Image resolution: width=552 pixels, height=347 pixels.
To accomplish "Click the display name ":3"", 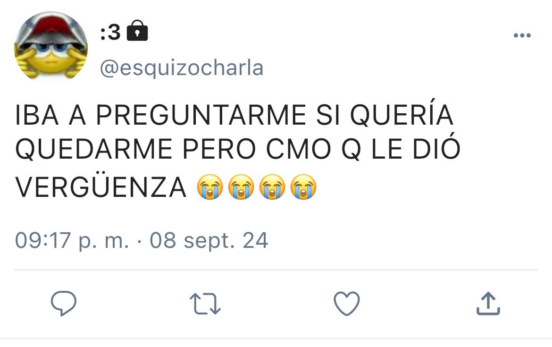I will click(110, 33).
